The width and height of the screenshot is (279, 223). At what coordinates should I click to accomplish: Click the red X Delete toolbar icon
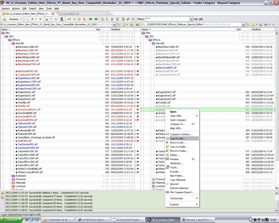[x=84, y=19]
